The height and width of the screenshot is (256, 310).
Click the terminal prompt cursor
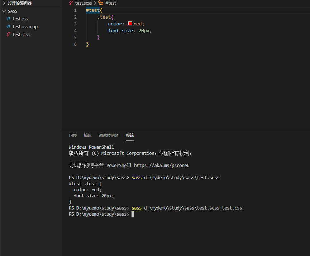tap(133, 214)
